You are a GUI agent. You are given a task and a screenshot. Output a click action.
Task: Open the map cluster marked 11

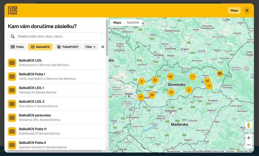(192, 77)
